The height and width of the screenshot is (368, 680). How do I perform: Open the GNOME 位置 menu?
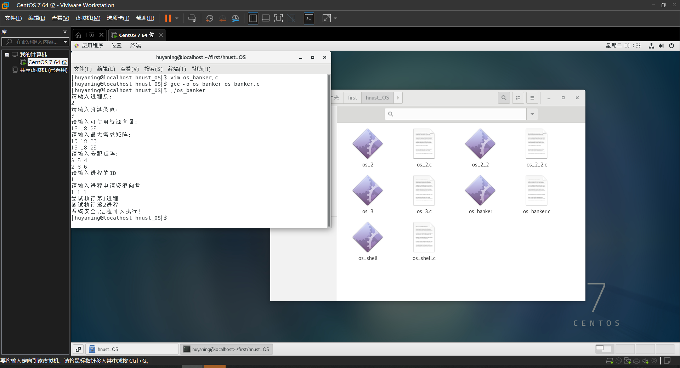click(x=116, y=45)
